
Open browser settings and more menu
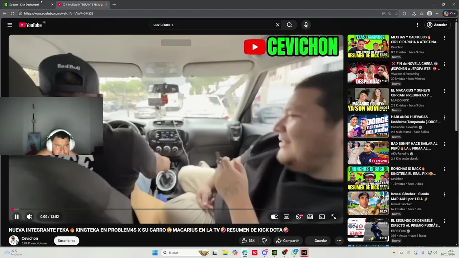click(437, 13)
